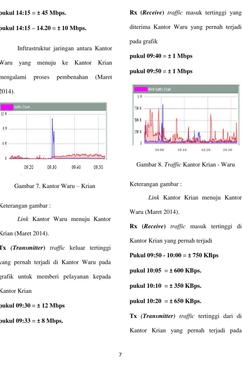Click the '4 M' y-axis label
242x365 pixels.
click(x=5, y=143)
